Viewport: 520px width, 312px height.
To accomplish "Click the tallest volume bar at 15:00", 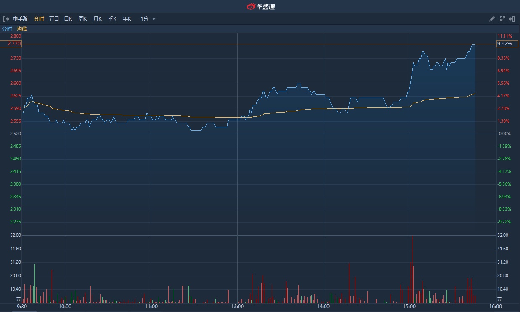I will tap(412, 269).
